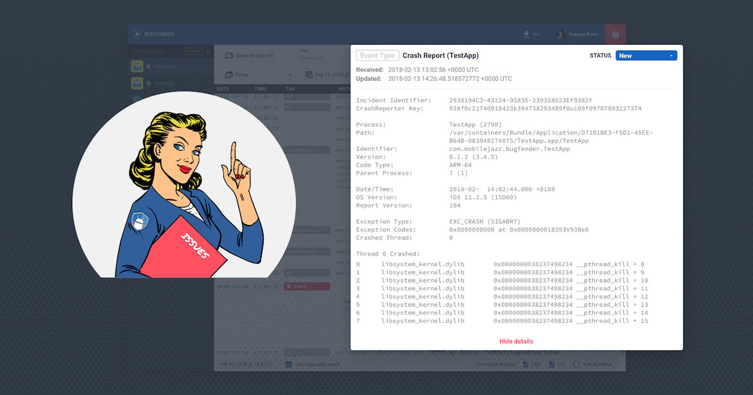Click the red issue tag in the log list
This screenshot has height=395, width=753.
click(307, 287)
